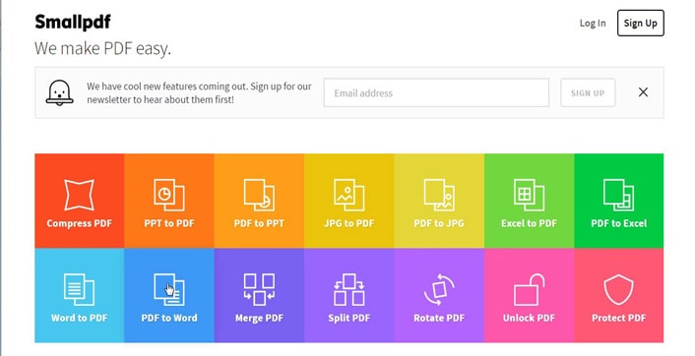Select the Rotate PDF tile
Screen dimensions: 695x356
(x=439, y=295)
